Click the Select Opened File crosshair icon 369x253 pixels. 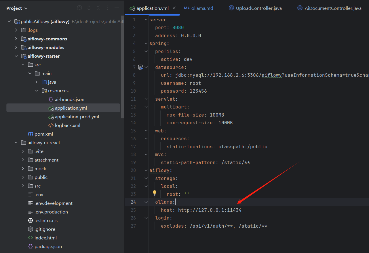pyautogui.click(x=79, y=8)
